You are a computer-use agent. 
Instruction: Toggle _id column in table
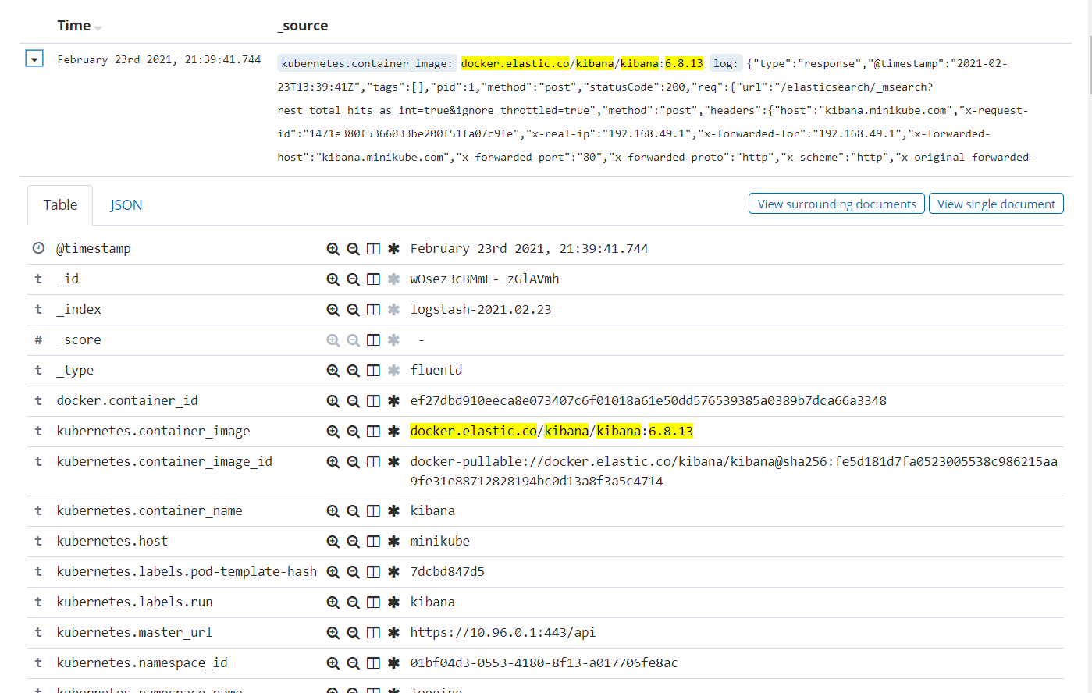(x=374, y=279)
